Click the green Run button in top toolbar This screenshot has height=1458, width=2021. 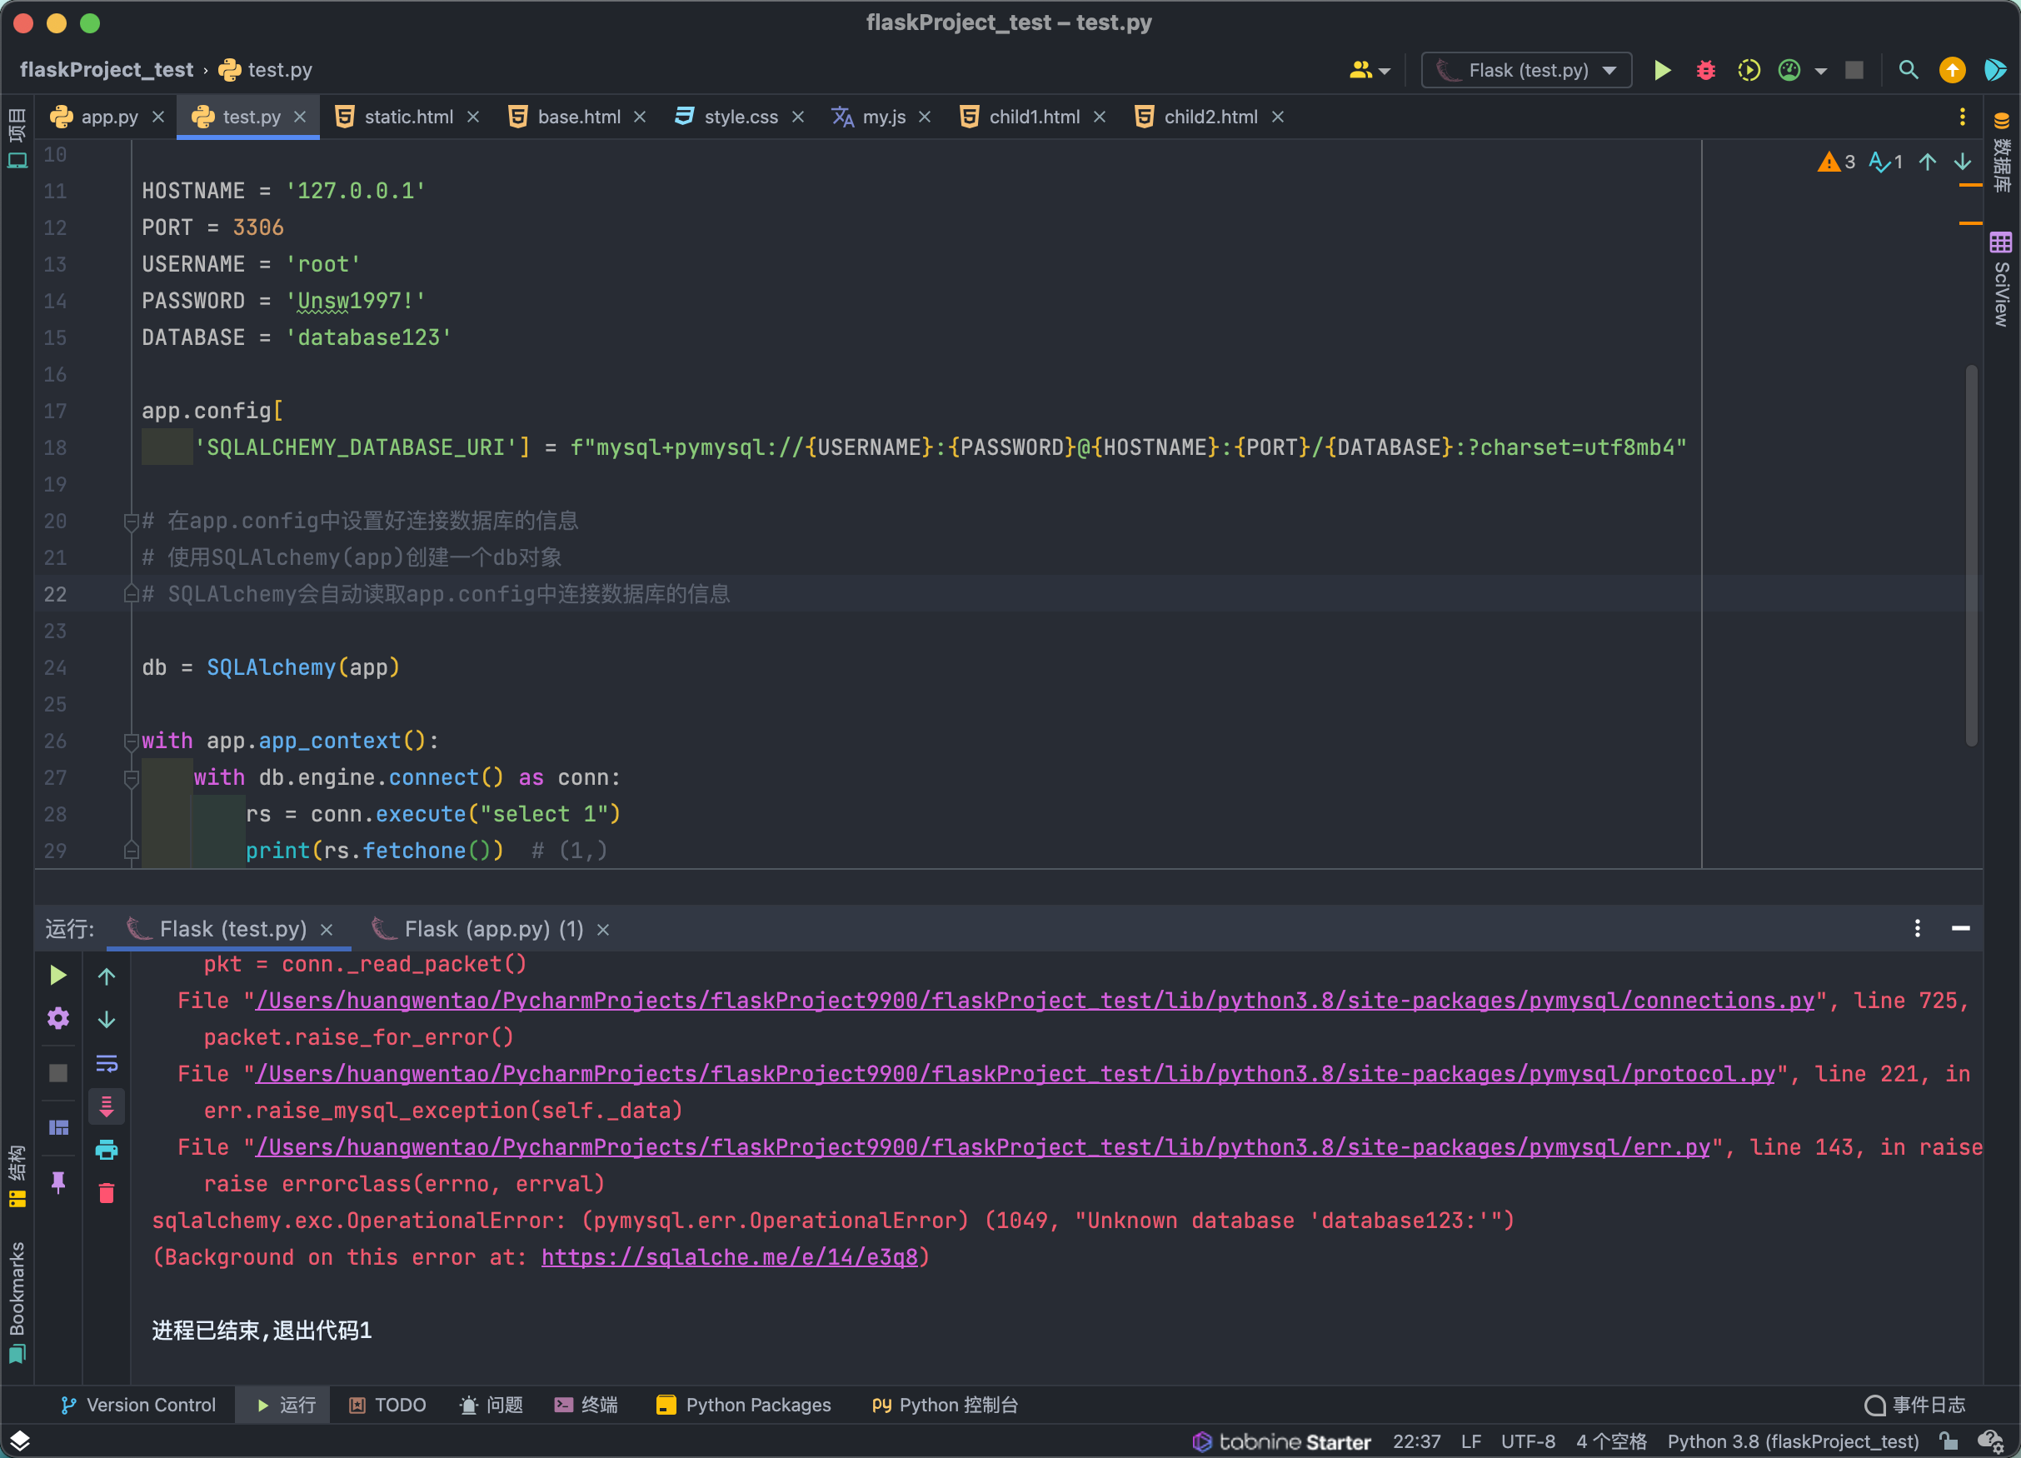[1662, 71]
